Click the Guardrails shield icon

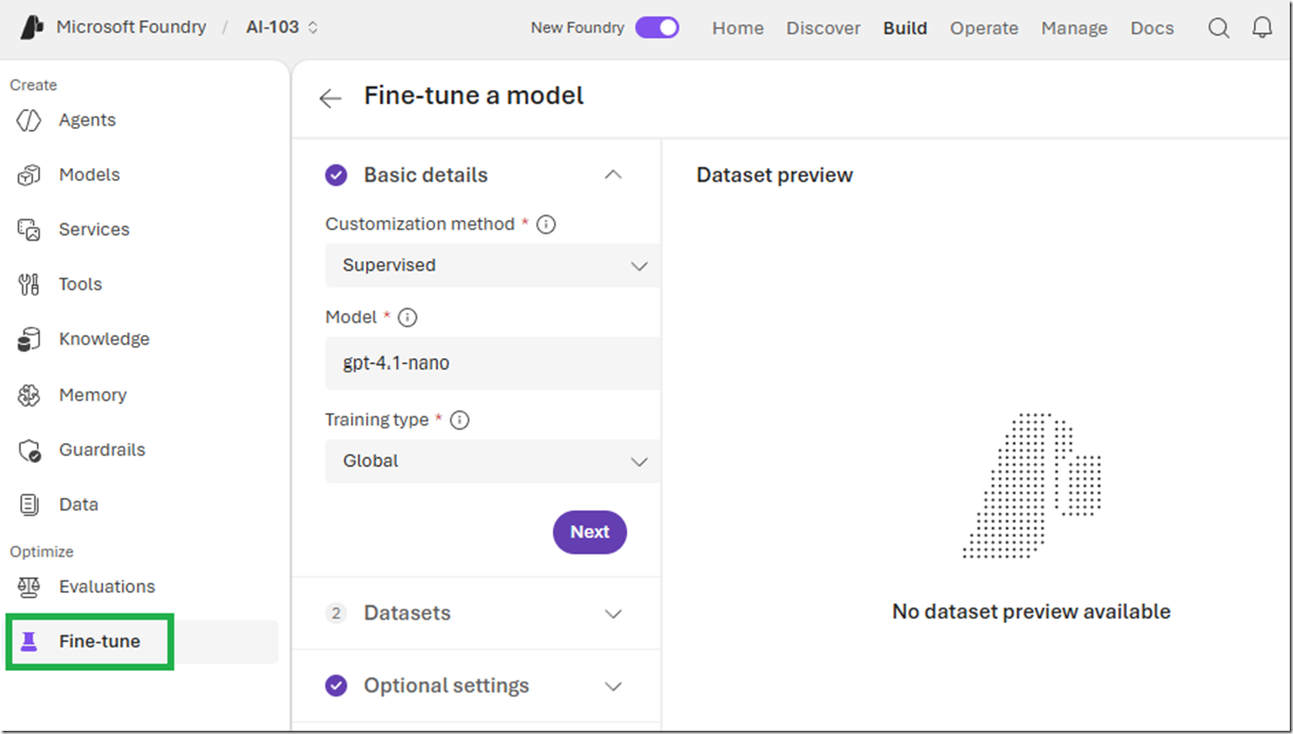[29, 450]
